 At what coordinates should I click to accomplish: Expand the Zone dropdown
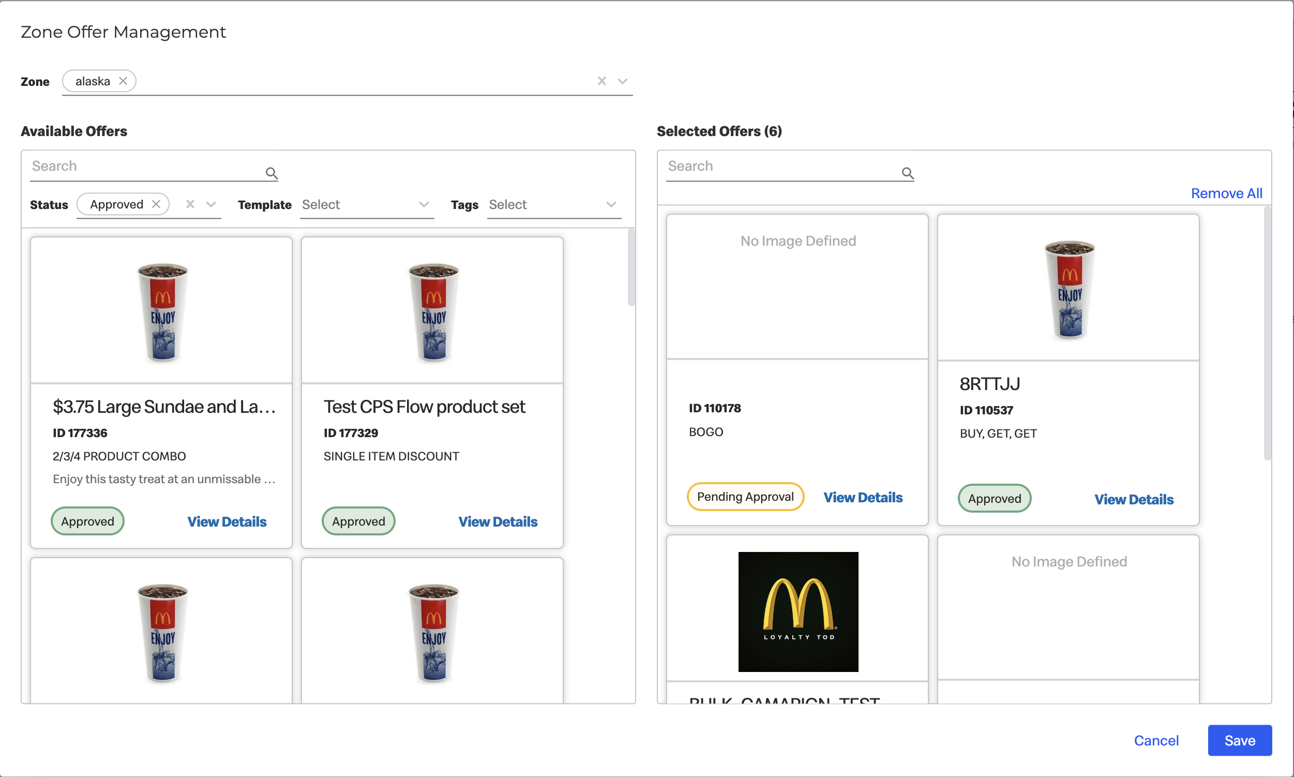(x=622, y=81)
